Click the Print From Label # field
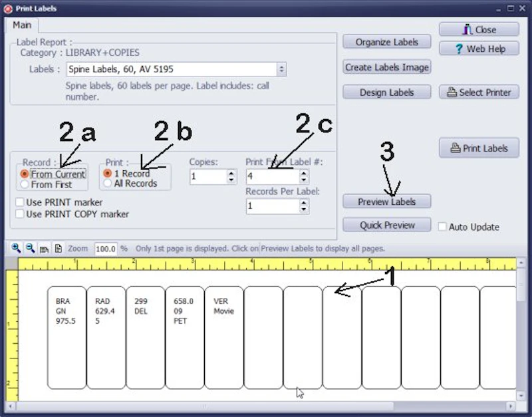The height and width of the screenshot is (417, 532). (273, 176)
